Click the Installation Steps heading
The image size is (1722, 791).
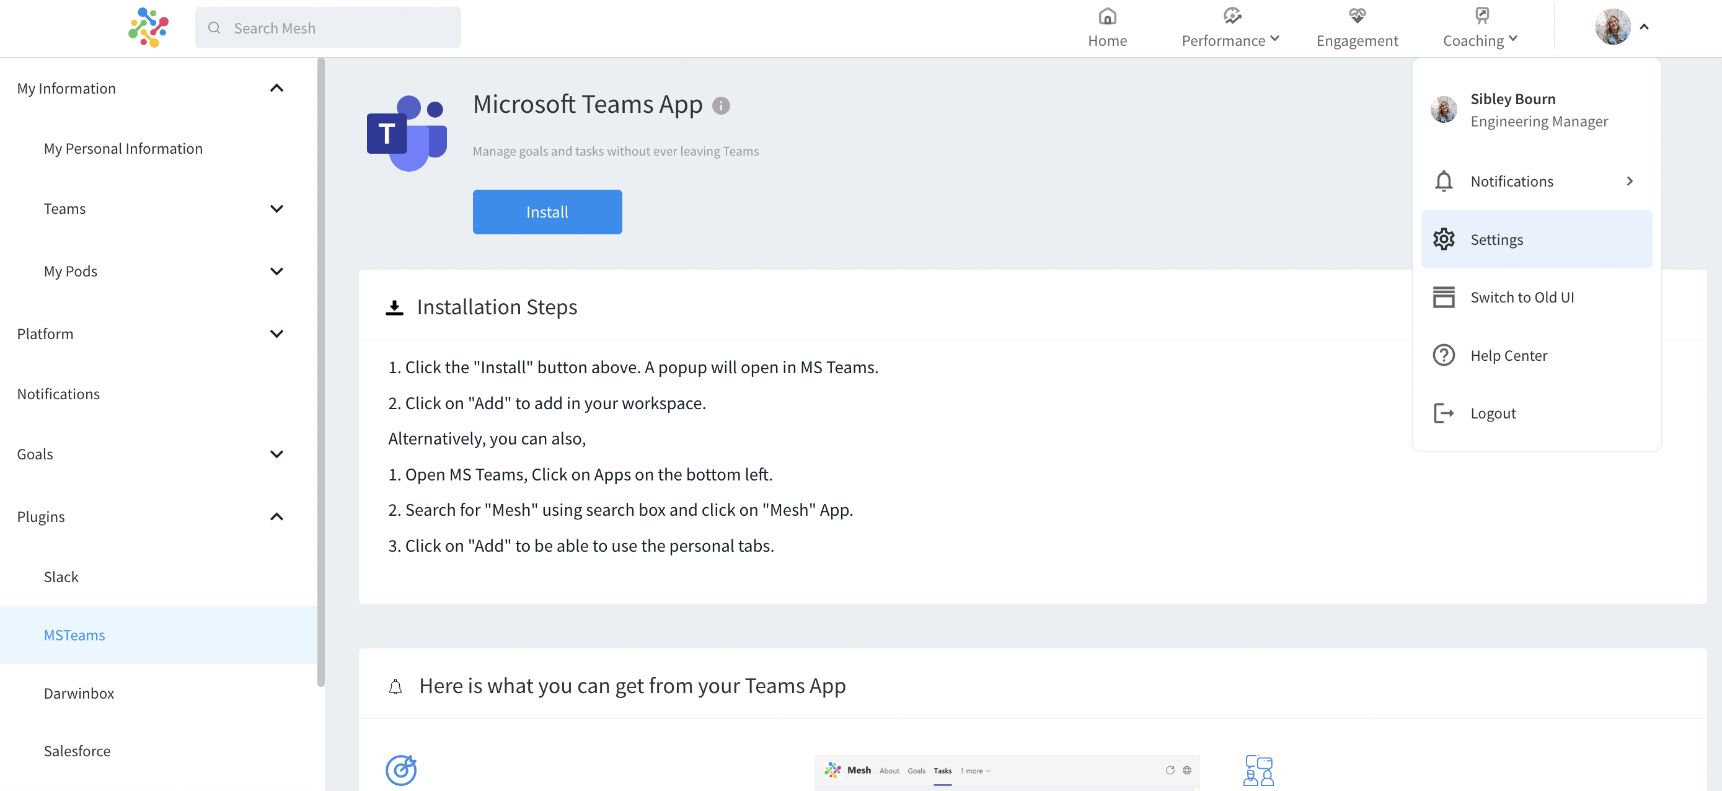(x=497, y=307)
